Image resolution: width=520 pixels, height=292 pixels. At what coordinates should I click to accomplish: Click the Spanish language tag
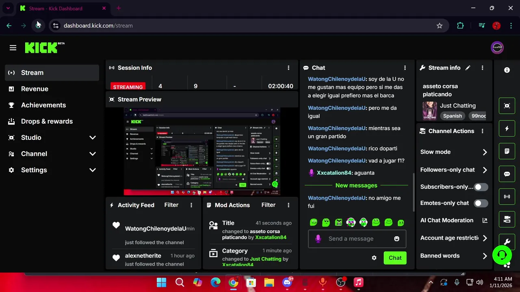pos(452,116)
